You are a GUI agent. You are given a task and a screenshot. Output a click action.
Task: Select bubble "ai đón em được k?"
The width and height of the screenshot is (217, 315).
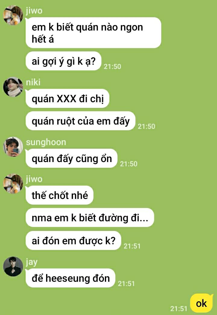[73, 241]
